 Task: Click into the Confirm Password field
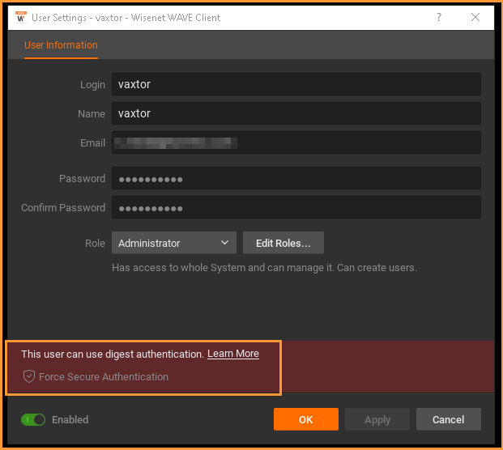tap(296, 207)
